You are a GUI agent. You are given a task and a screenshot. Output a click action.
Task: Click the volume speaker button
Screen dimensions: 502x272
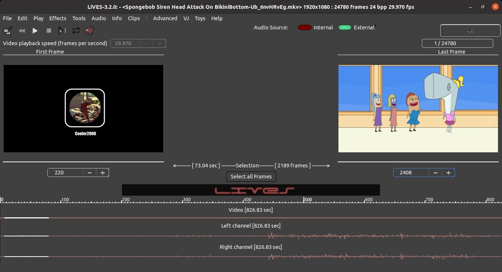click(x=470, y=31)
